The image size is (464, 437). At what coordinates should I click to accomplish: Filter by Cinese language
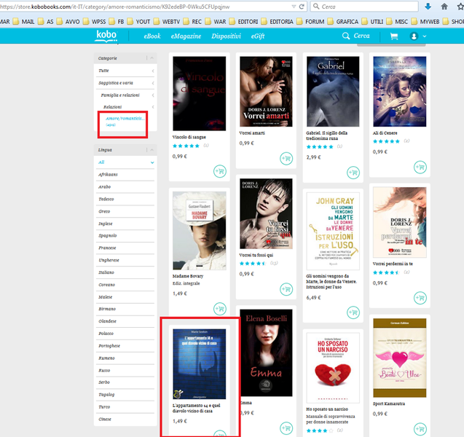point(125,420)
